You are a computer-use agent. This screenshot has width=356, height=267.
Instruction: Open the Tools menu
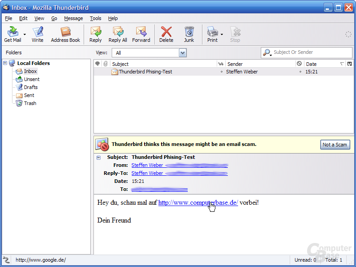point(95,18)
